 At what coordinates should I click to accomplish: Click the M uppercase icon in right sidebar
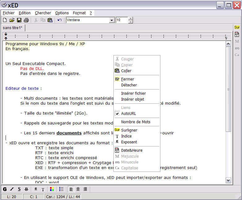pos(237,41)
